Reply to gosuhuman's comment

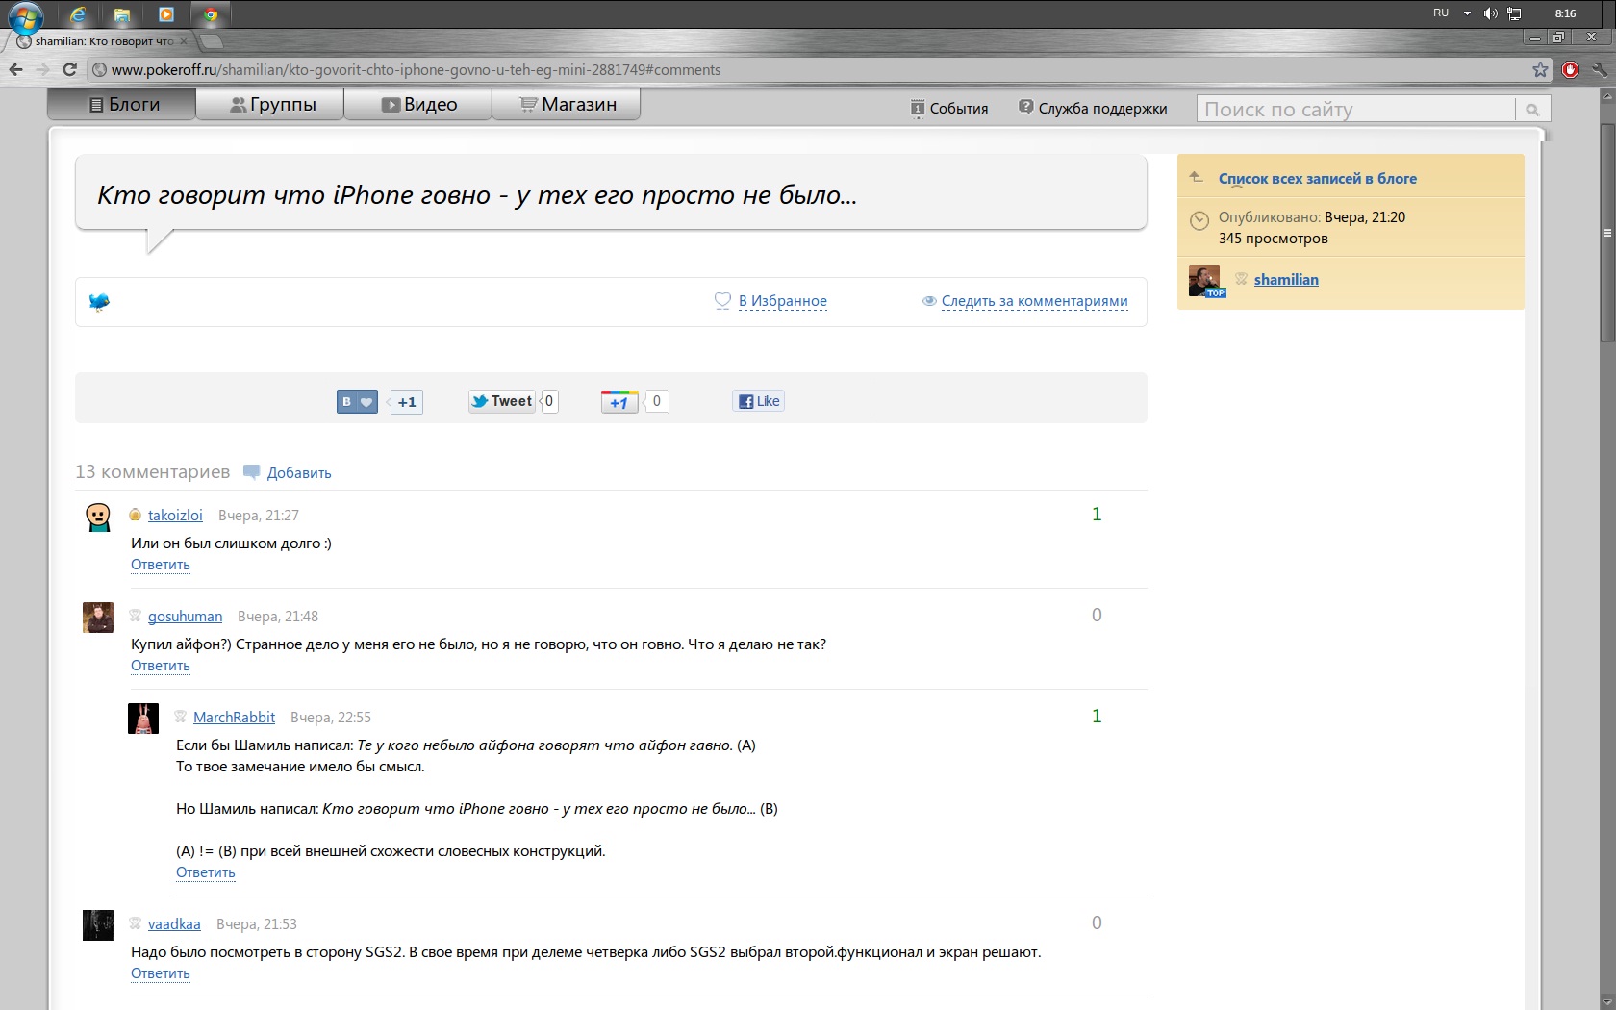[x=161, y=666]
